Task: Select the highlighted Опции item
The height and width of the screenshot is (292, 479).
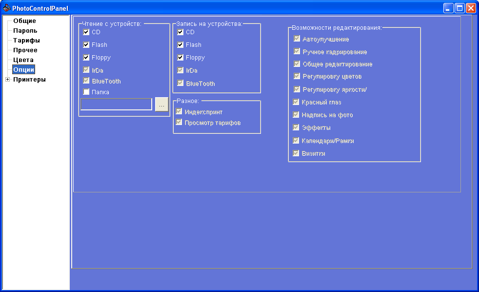Action: [x=23, y=69]
